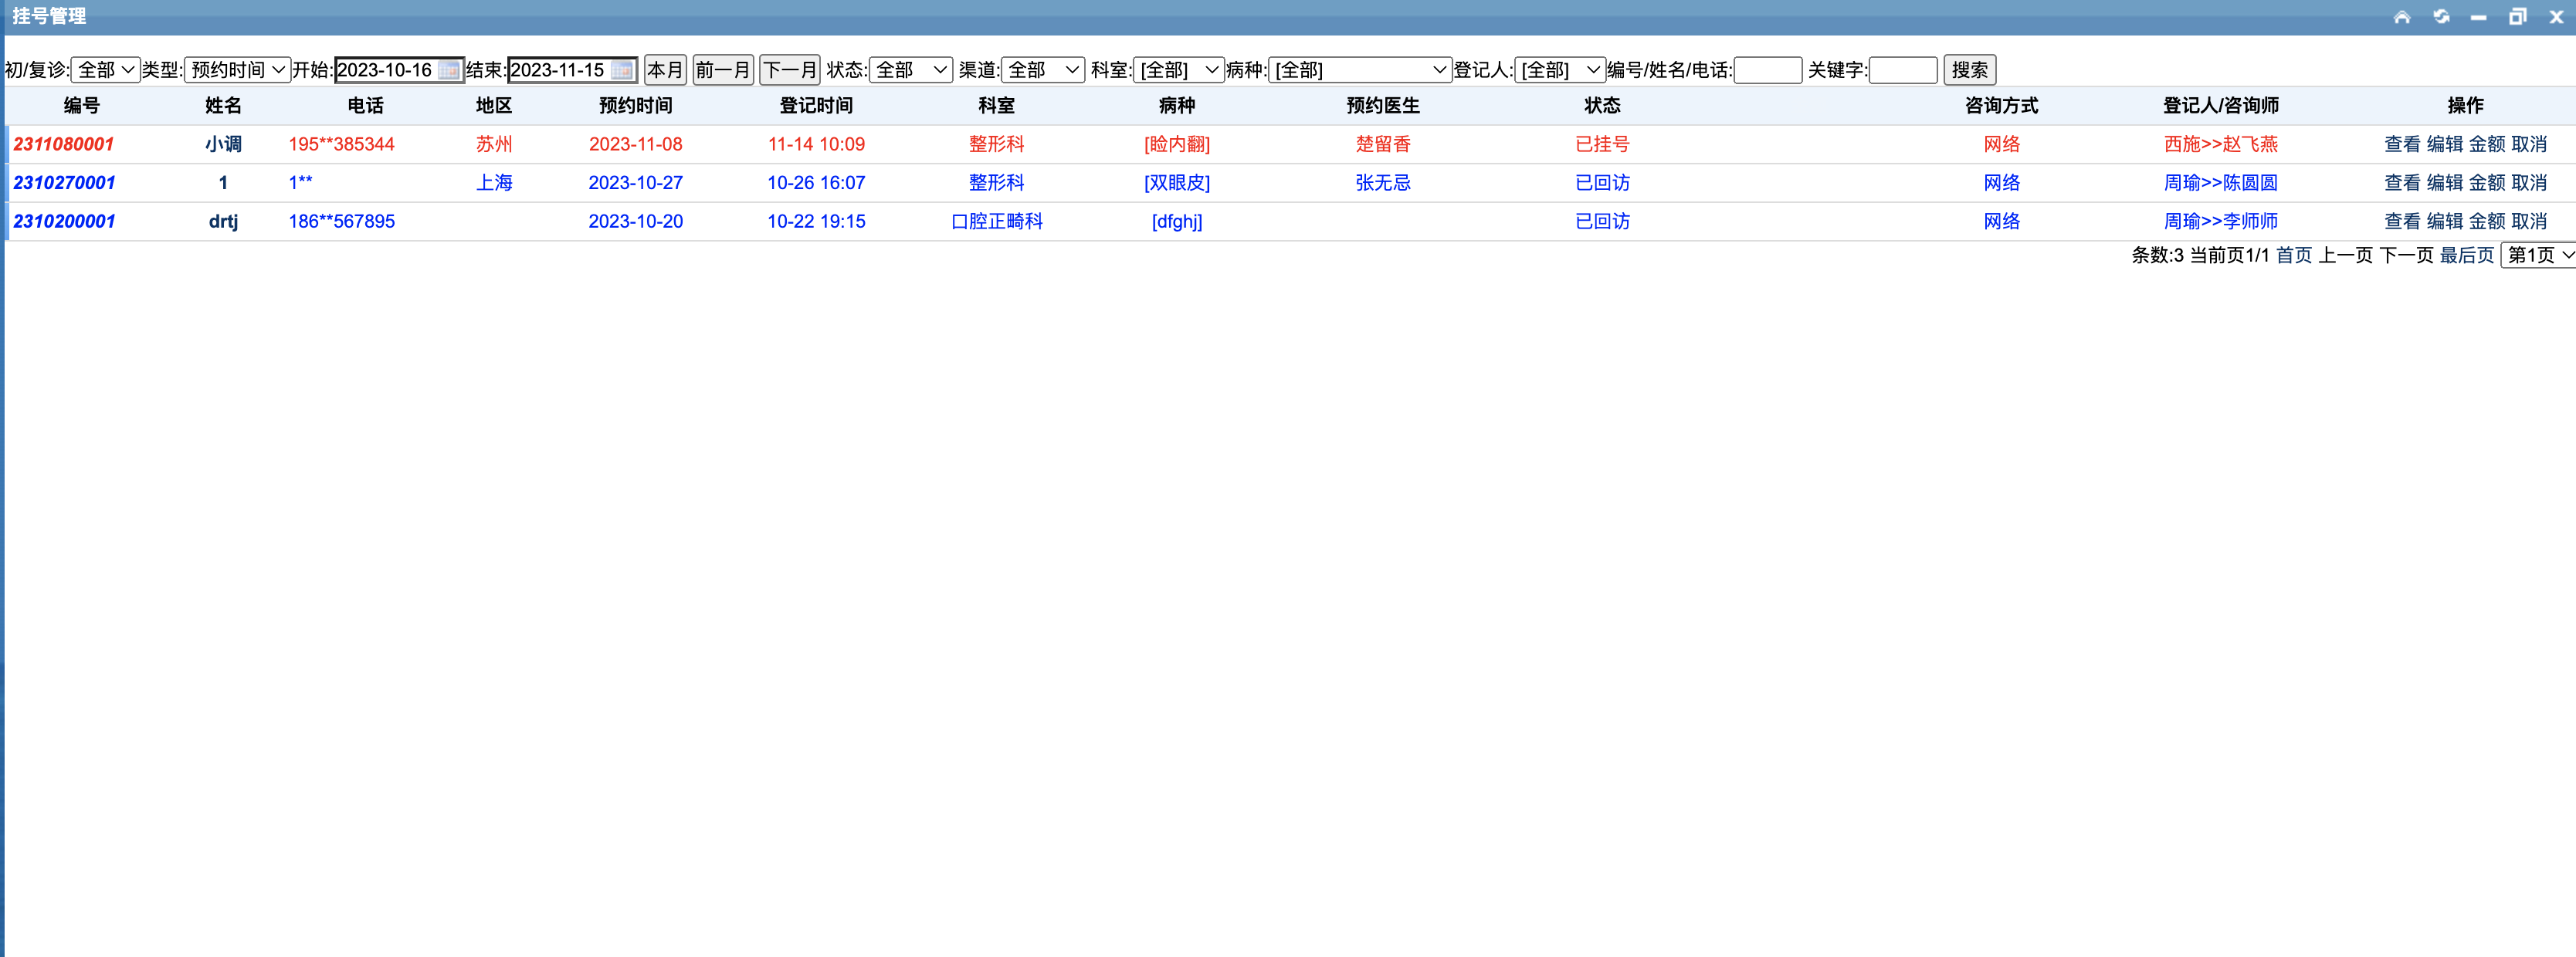Click consultant 西施>>赵飞燕
2576x957 pixels.
2221,144
